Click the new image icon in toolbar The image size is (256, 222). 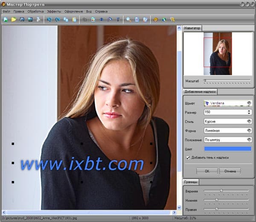(6, 20)
